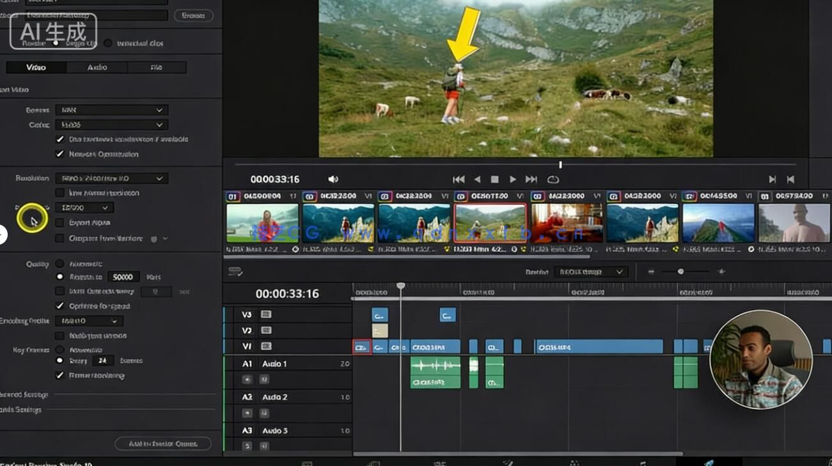The image size is (832, 466).
Task: Click the Browse button next to the location field
Action: [x=193, y=15]
